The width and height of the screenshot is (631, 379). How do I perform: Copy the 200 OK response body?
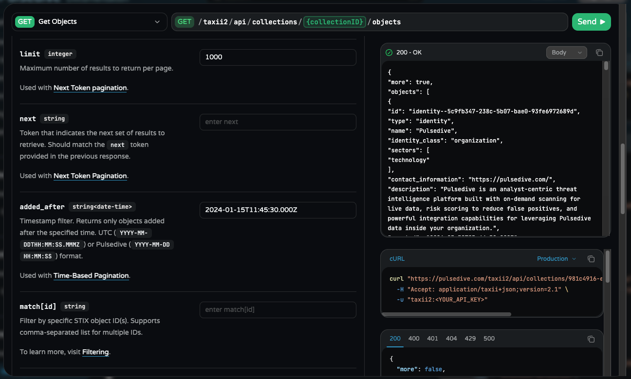(x=599, y=53)
